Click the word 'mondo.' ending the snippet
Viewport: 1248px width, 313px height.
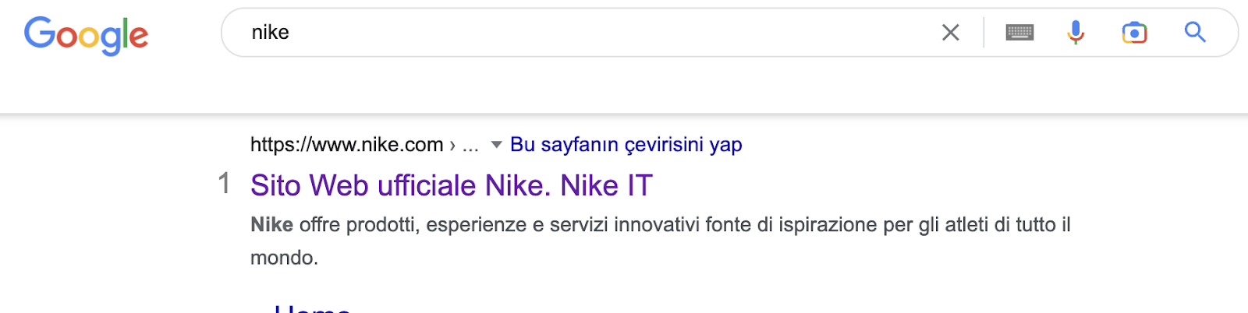coord(284,258)
